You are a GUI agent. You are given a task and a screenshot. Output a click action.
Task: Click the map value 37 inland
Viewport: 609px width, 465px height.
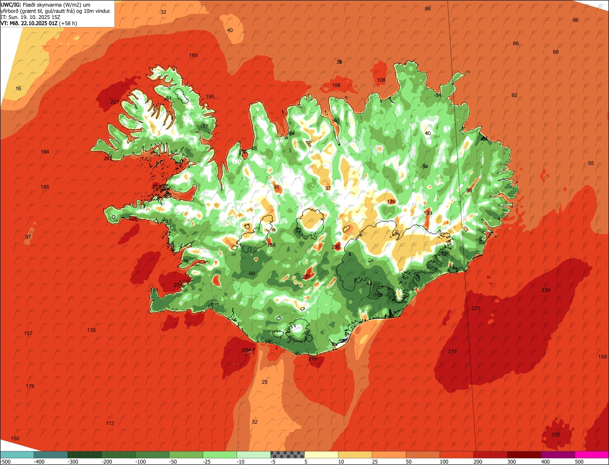328,188
